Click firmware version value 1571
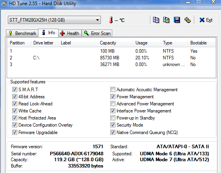This screenshot has width=221, height=173. 98,147
